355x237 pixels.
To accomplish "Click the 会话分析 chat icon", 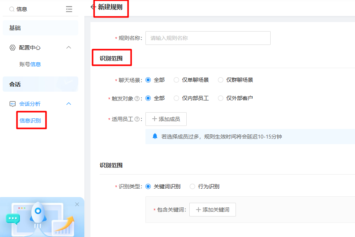I will pyautogui.click(x=13, y=104).
